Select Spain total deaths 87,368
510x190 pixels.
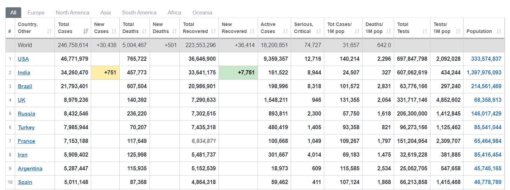click(x=138, y=182)
